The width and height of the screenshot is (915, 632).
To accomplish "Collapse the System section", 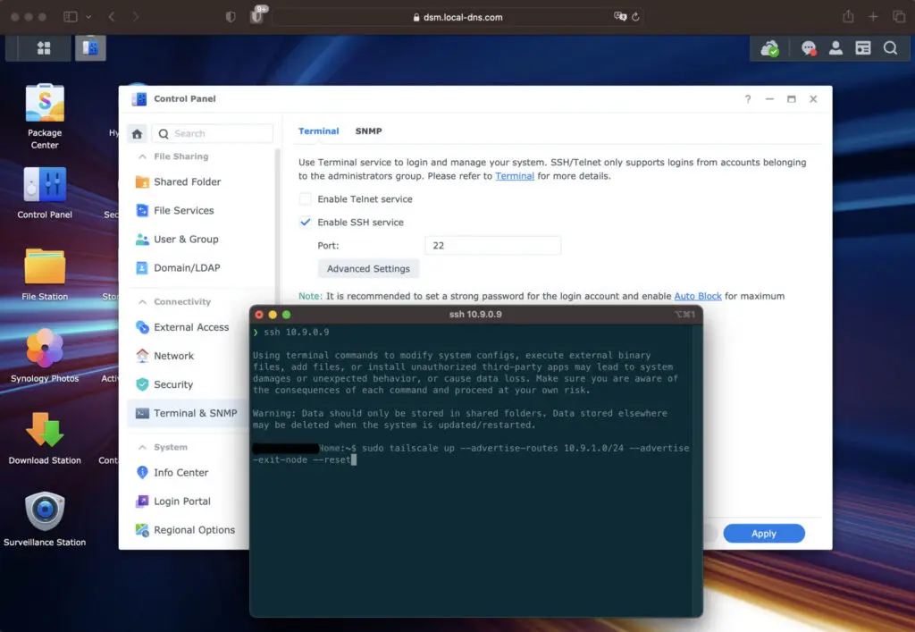I will point(142,447).
